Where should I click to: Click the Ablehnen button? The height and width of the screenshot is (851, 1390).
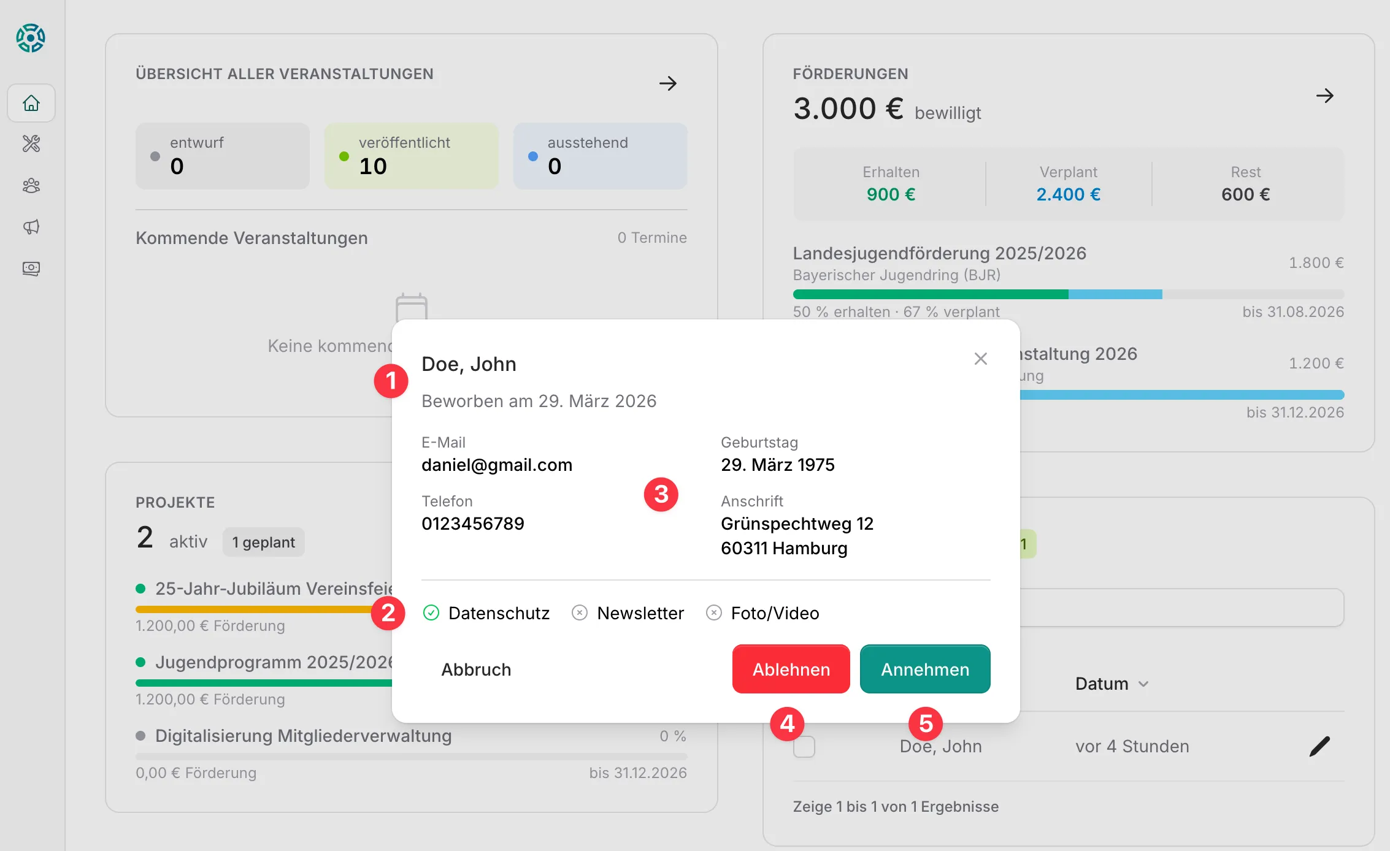791,669
